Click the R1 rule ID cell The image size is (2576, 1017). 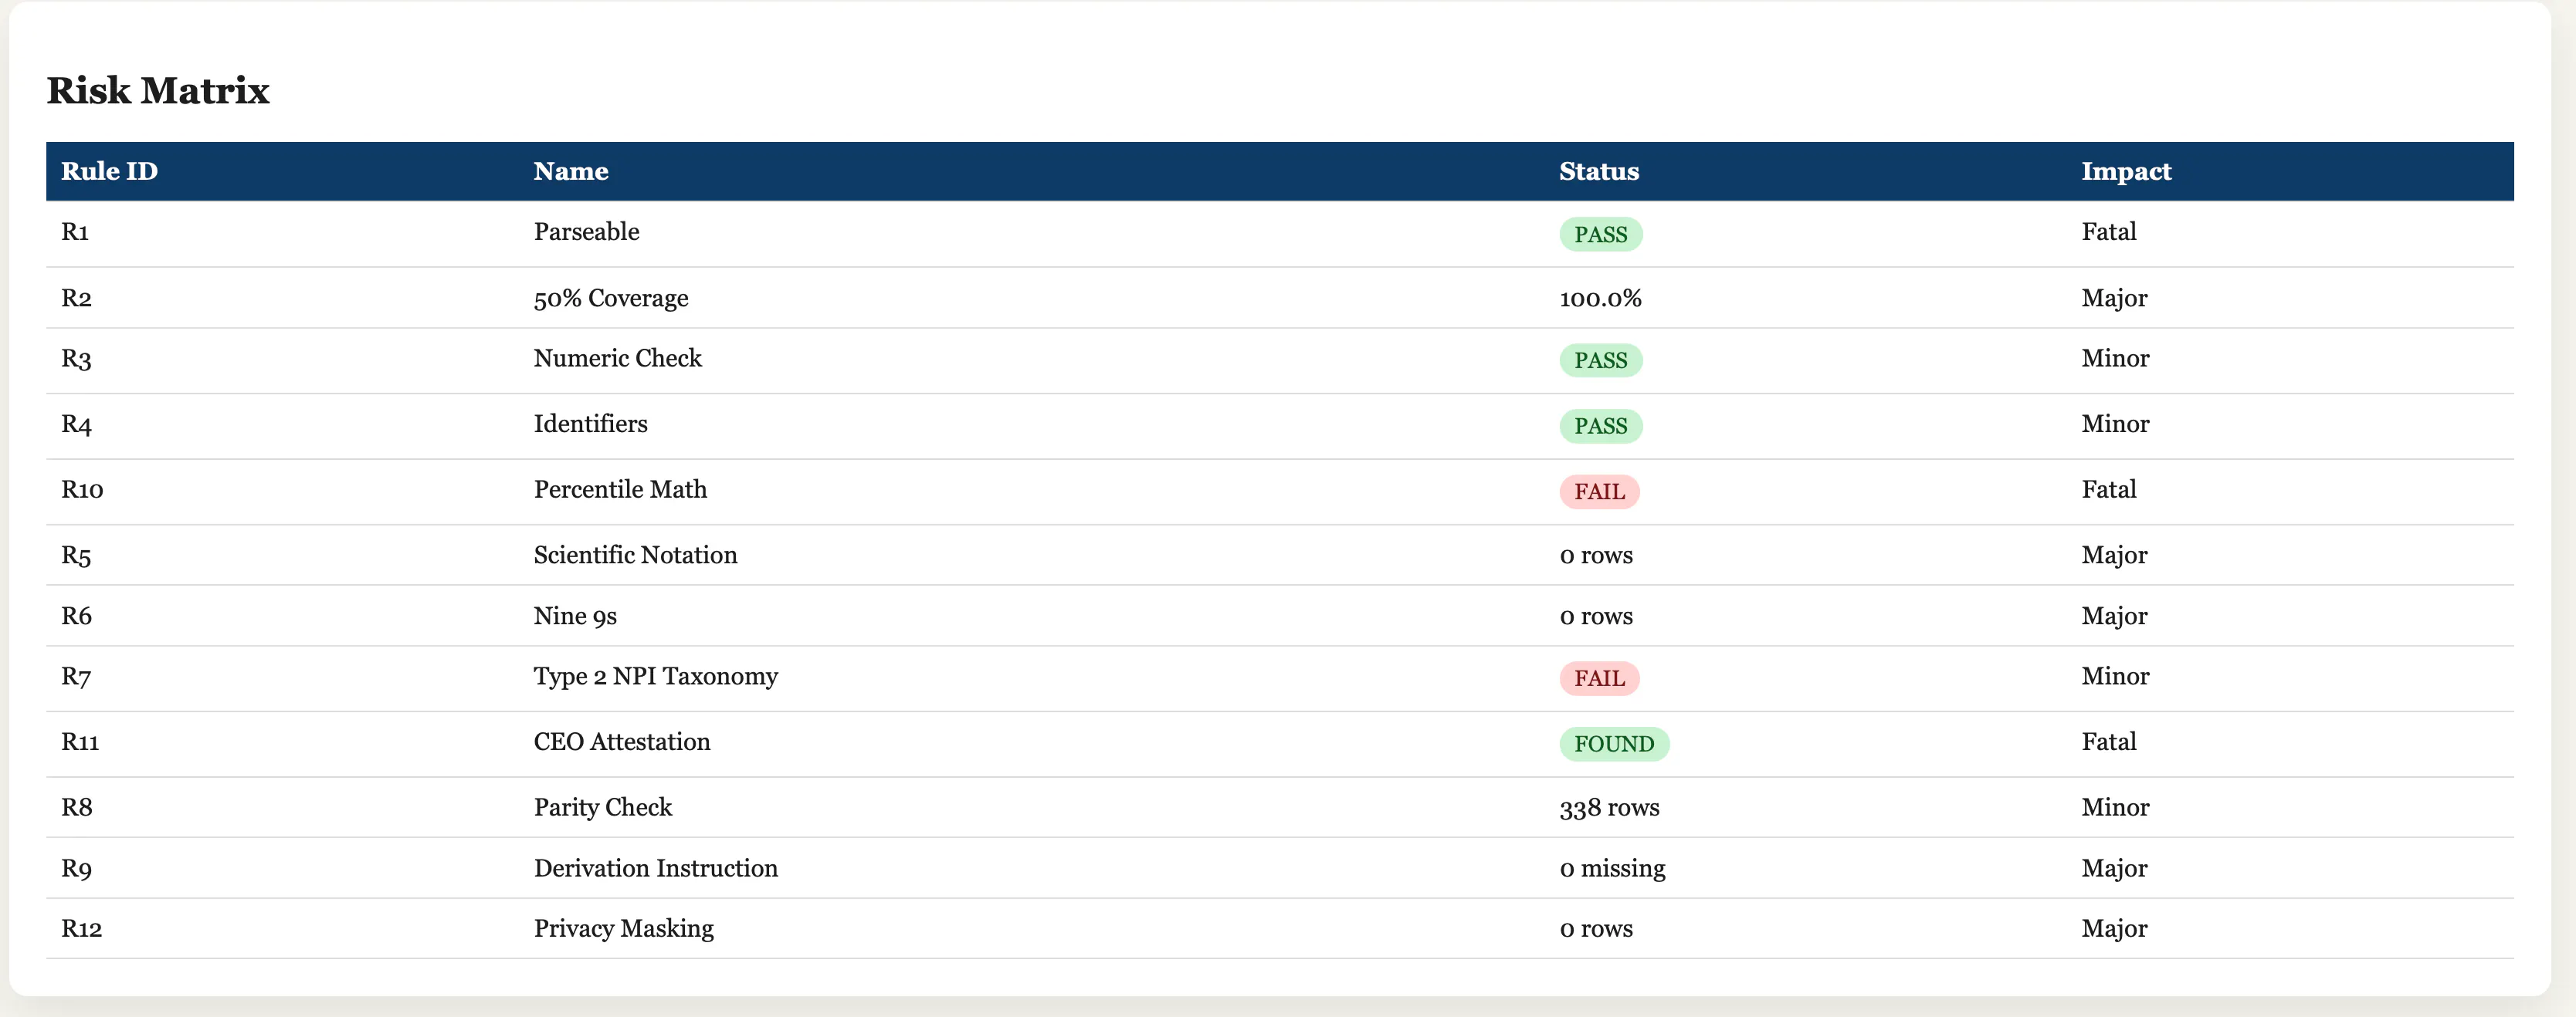point(75,231)
